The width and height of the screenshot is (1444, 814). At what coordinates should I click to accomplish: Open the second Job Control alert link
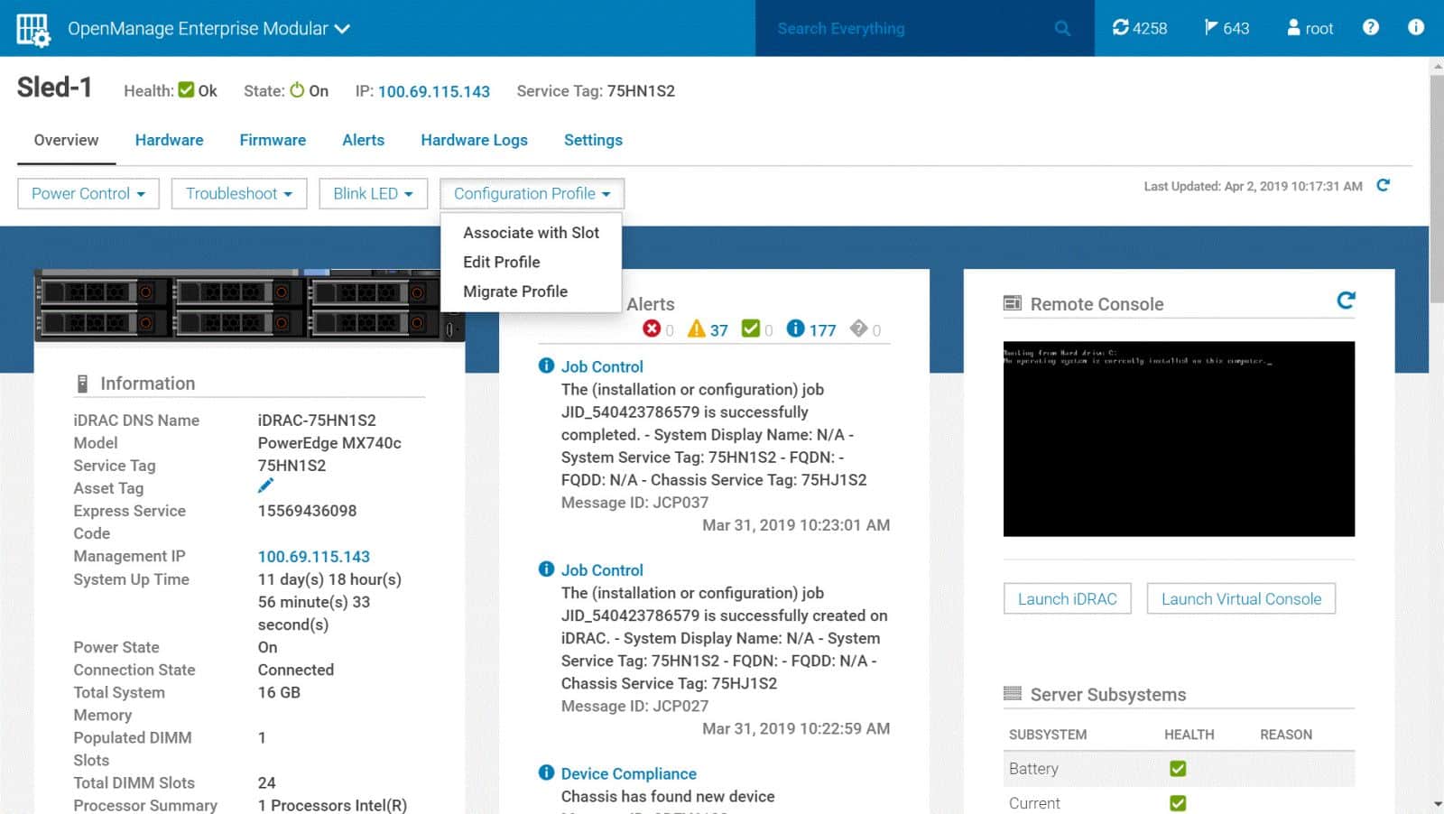click(x=602, y=570)
